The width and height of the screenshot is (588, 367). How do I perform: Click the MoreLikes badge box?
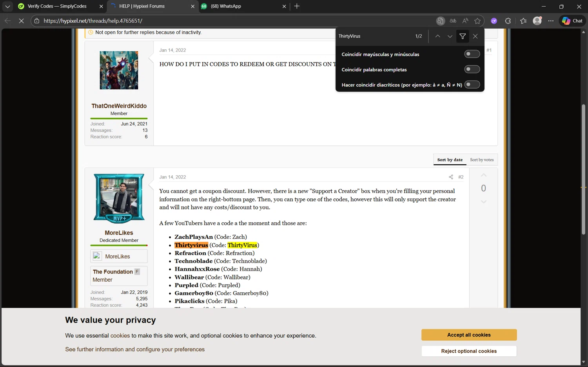point(119,256)
